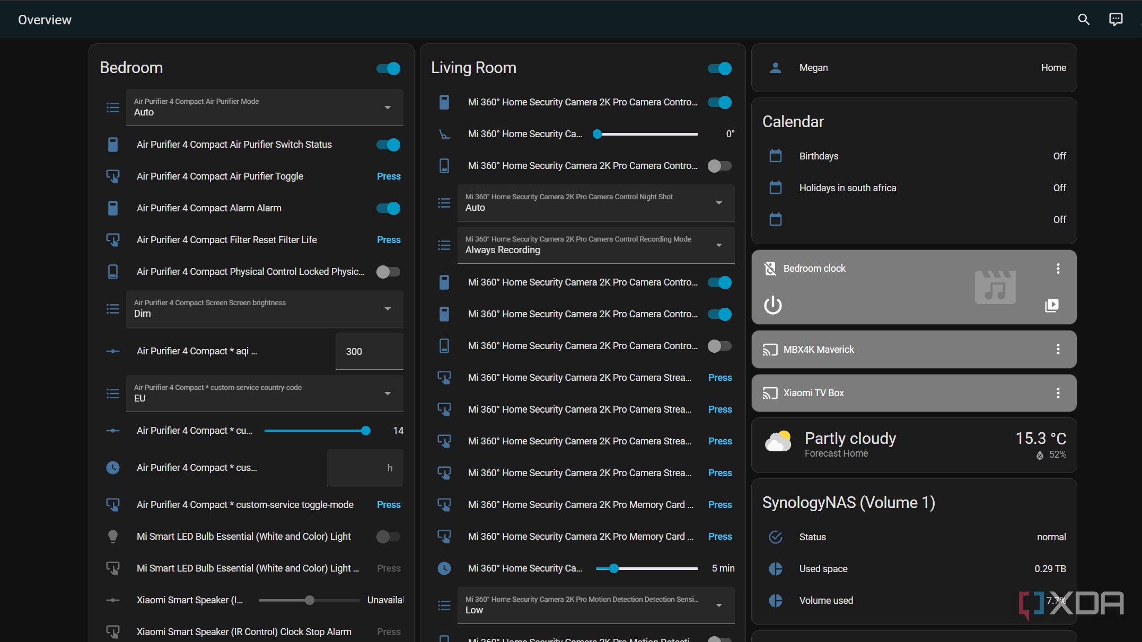Viewport: 1142px width, 642px height.
Task: Open country-code EU dropdown
Action: 265,394
